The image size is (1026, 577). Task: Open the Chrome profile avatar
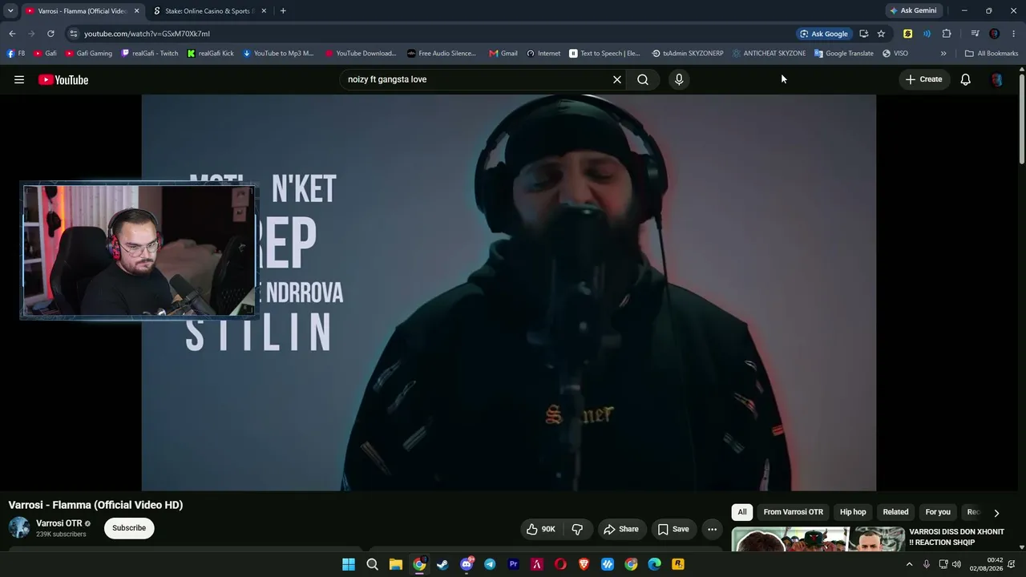tap(994, 34)
